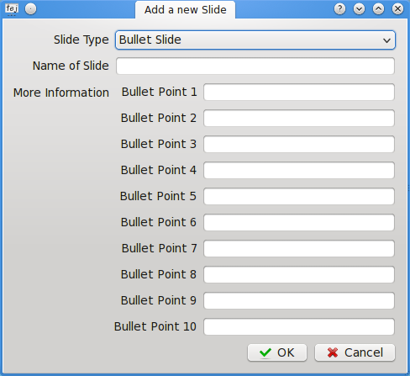Focus the Bullet Point 2 text field
Viewport: 410px width, 376px height.
point(299,118)
